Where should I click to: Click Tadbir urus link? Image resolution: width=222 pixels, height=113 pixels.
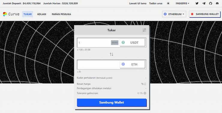[x=156, y=3]
